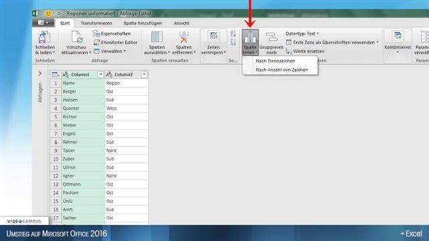
Task: Open Eigenschaften of the query
Action: (112, 33)
